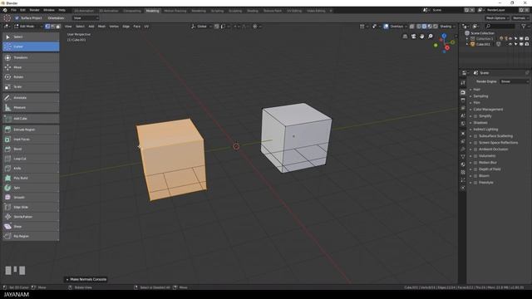
Task: Choose the Transform tool
Action: pyautogui.click(x=31, y=57)
